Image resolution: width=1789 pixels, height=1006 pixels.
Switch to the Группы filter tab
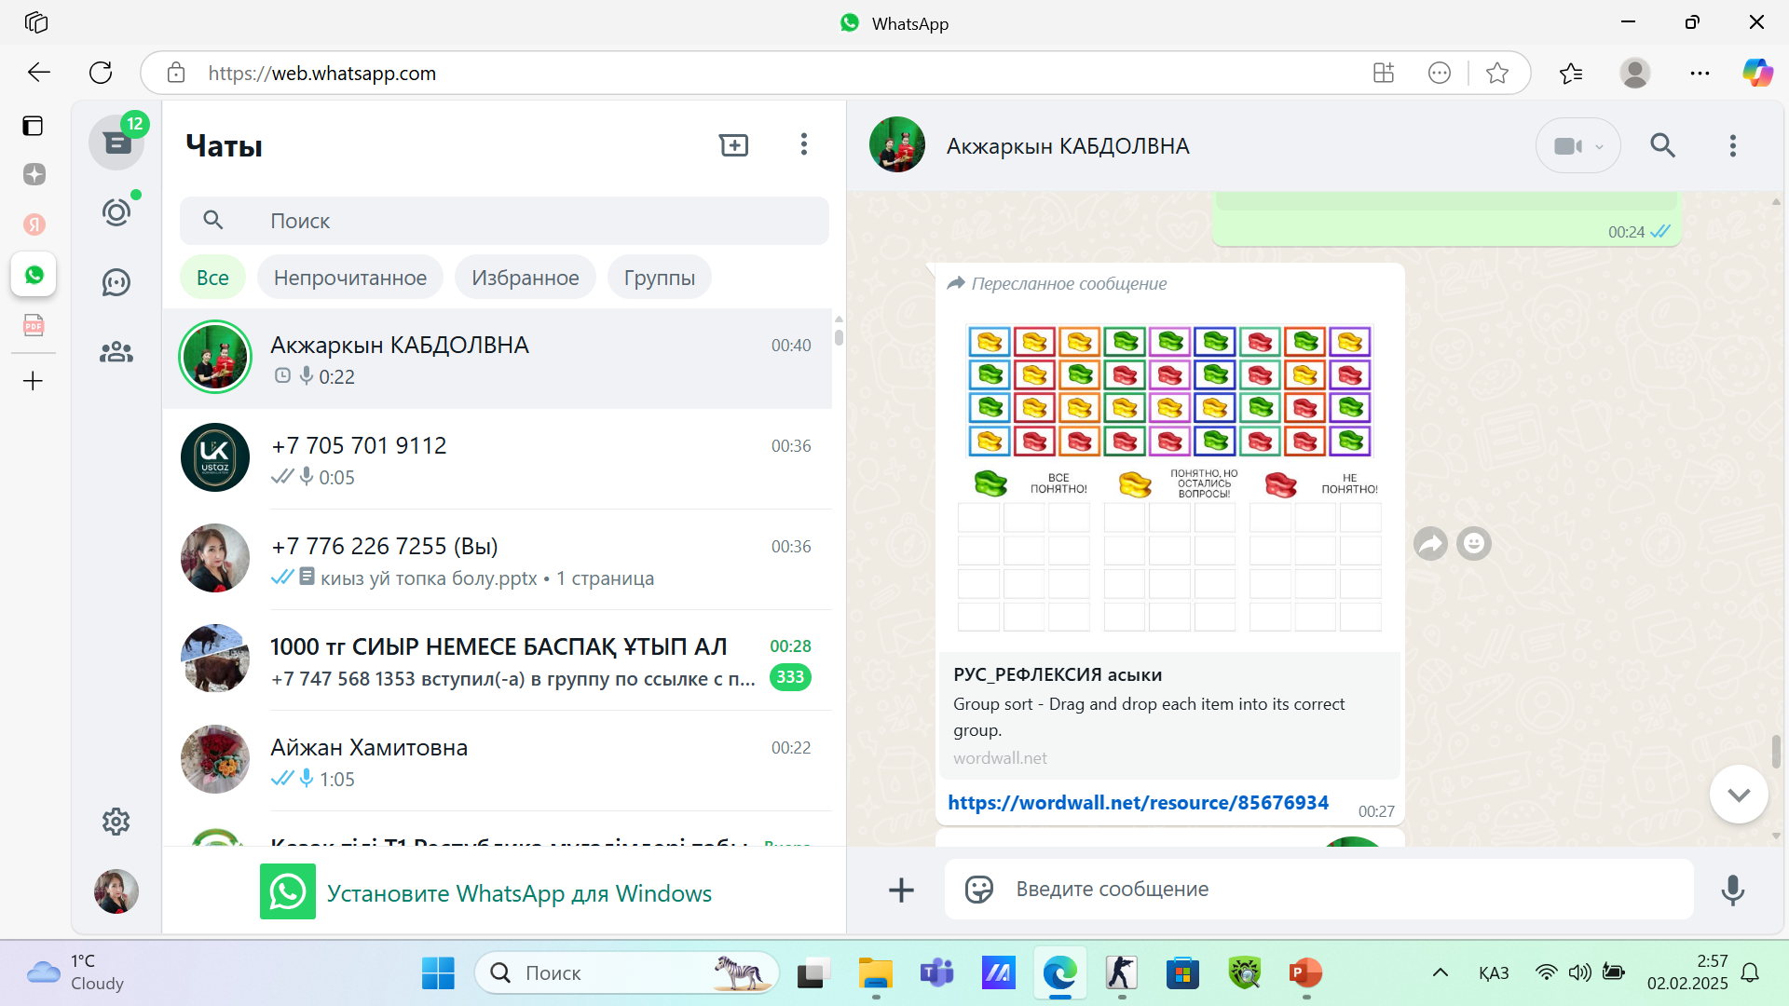(x=659, y=278)
